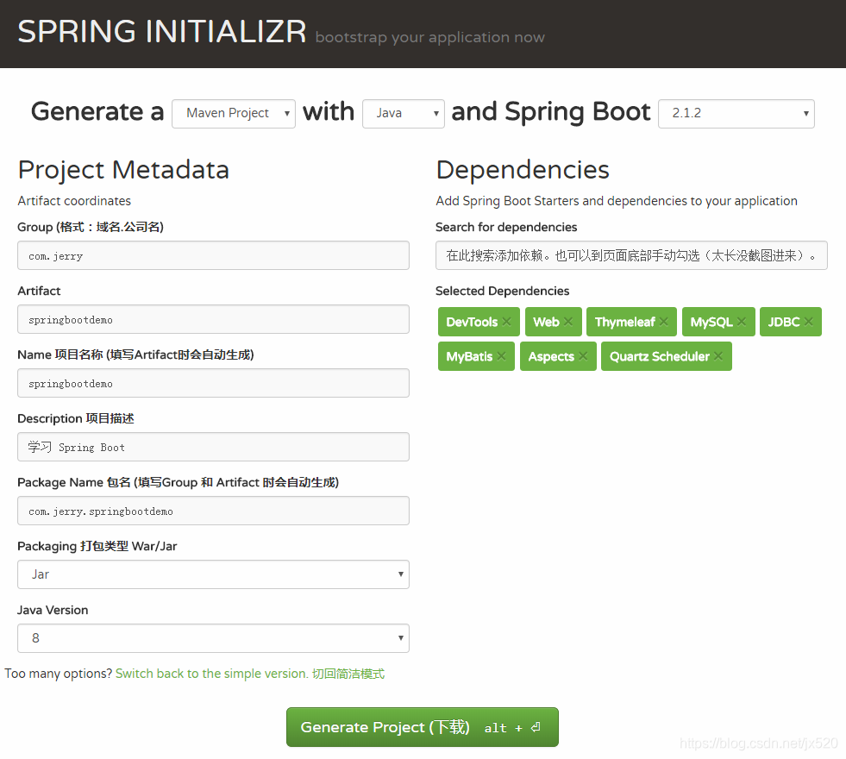The width and height of the screenshot is (846, 759).
Task: Expand the Packaging dropdown showing Jar
Action: pyautogui.click(x=213, y=574)
